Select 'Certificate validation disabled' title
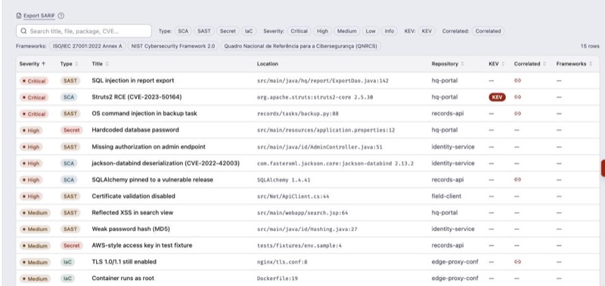 (x=134, y=196)
